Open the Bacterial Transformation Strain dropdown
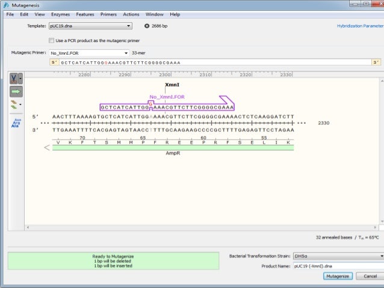The height and width of the screenshot is (288, 384). 338,256
